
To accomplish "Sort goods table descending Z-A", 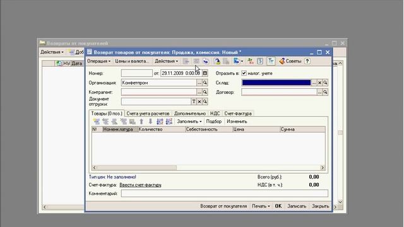I will coord(169,122).
